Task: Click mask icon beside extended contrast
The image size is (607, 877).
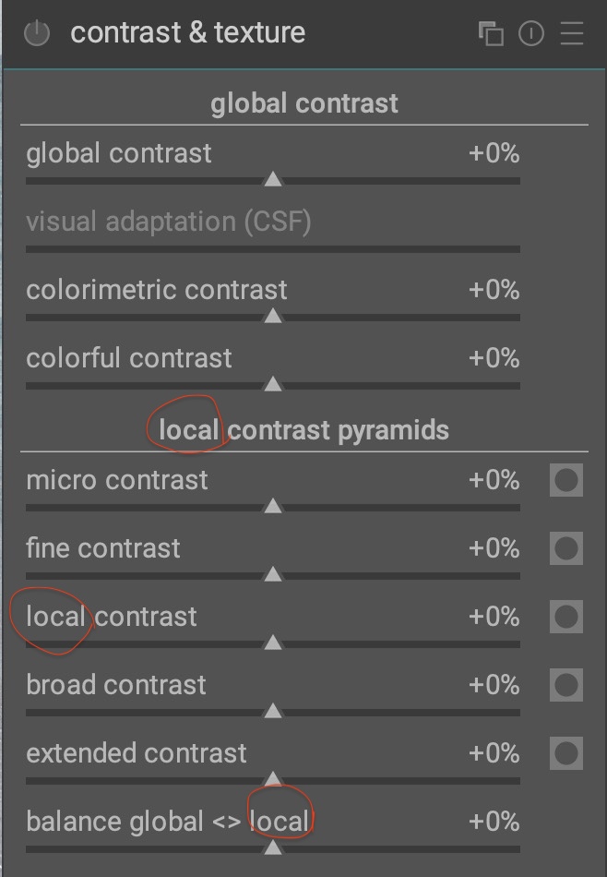Action: click(x=565, y=753)
